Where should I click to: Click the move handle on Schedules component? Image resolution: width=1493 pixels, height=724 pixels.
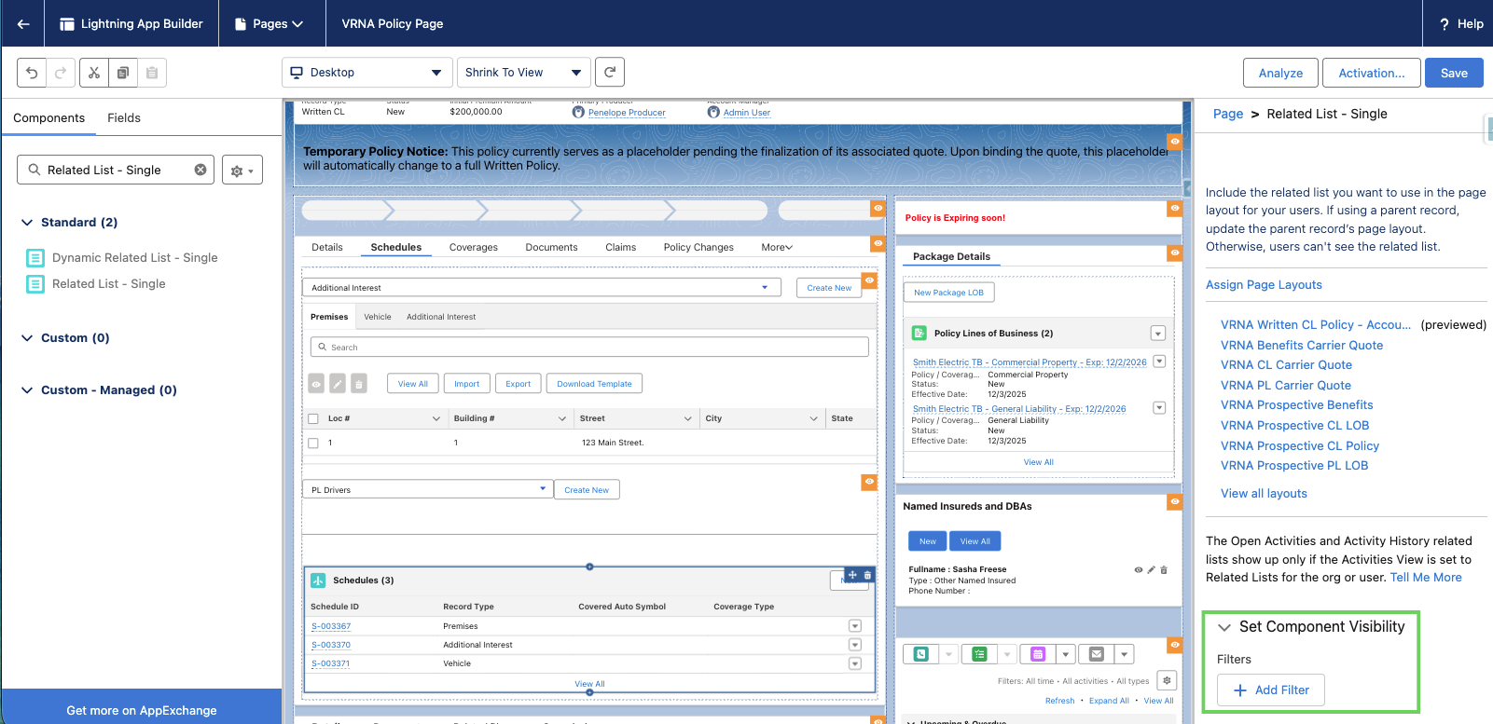852,575
